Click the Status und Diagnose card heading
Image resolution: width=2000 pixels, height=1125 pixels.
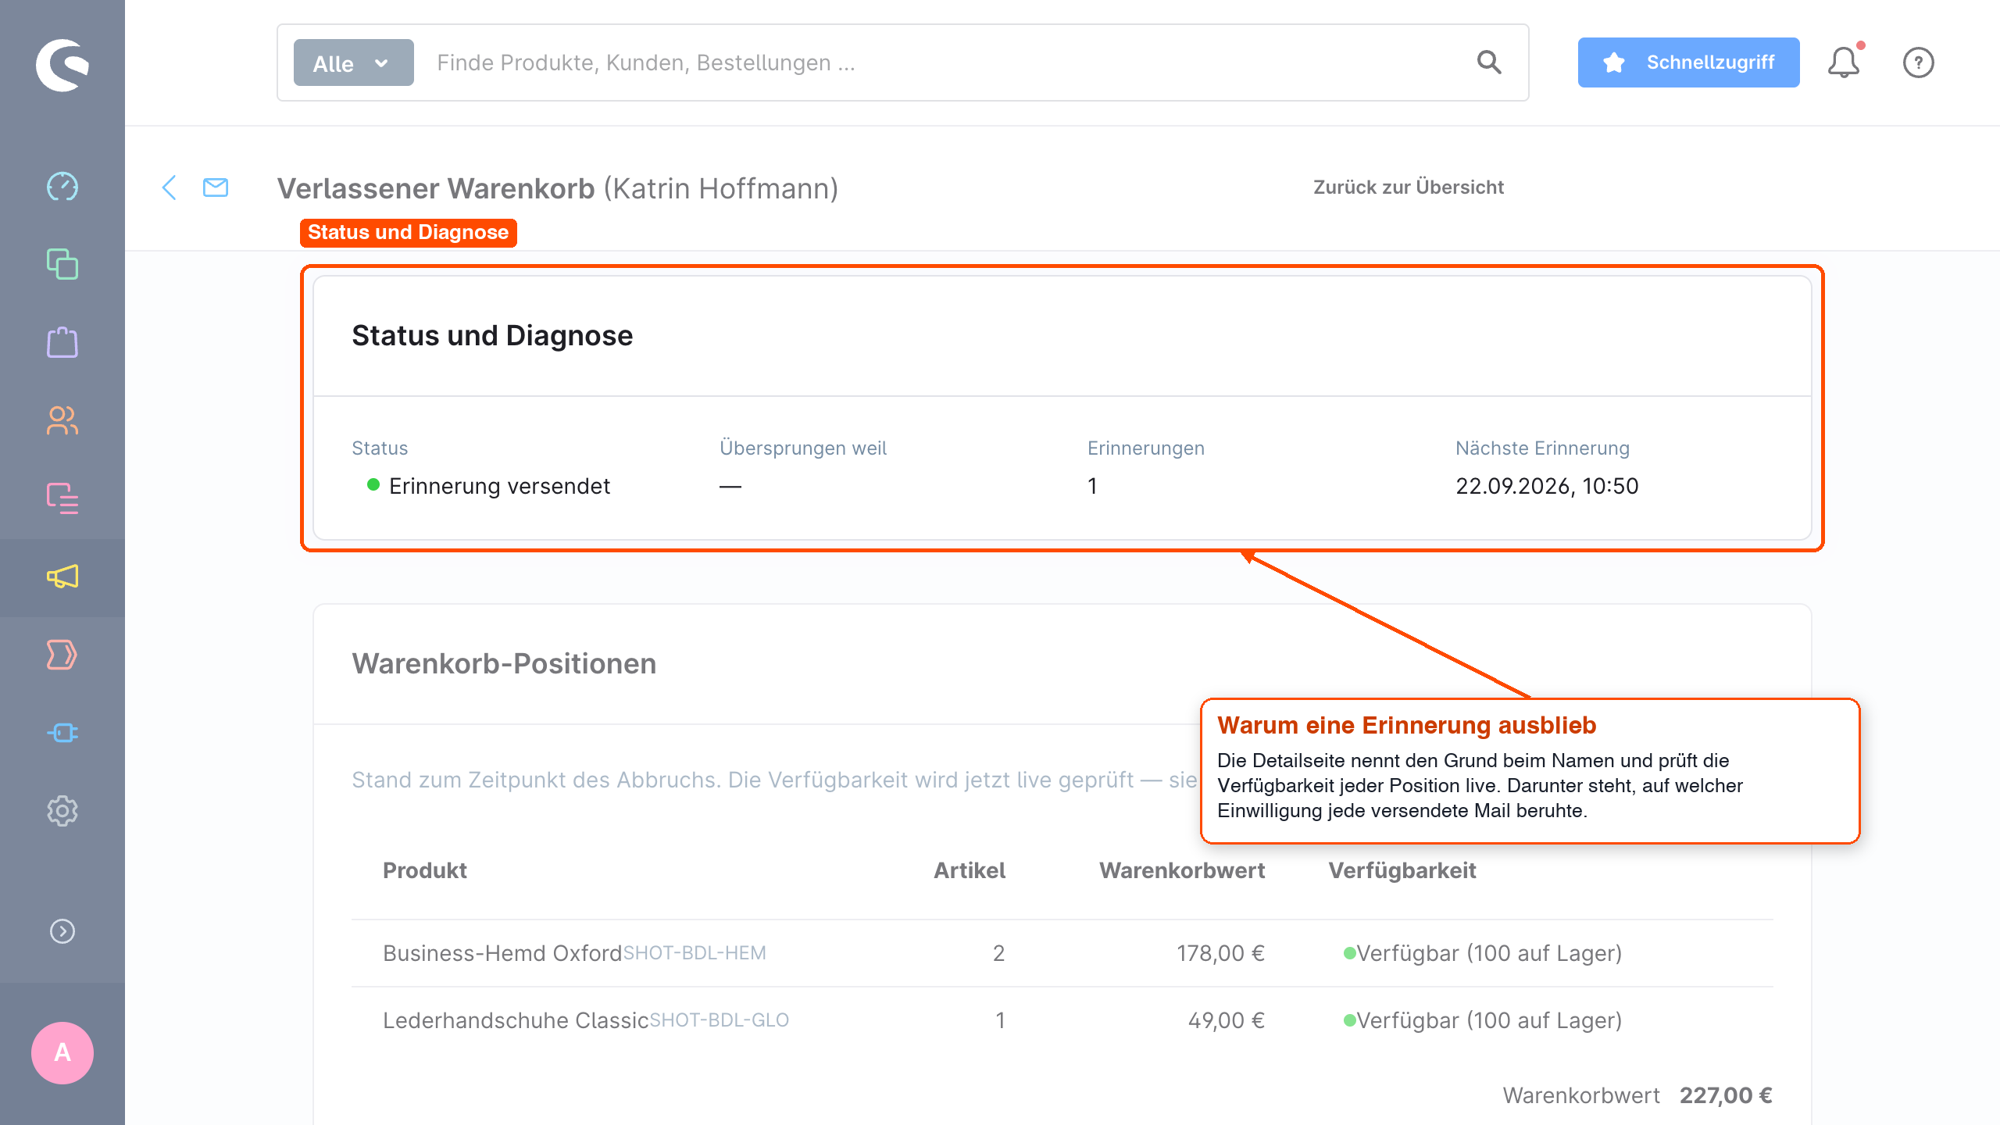[492, 335]
